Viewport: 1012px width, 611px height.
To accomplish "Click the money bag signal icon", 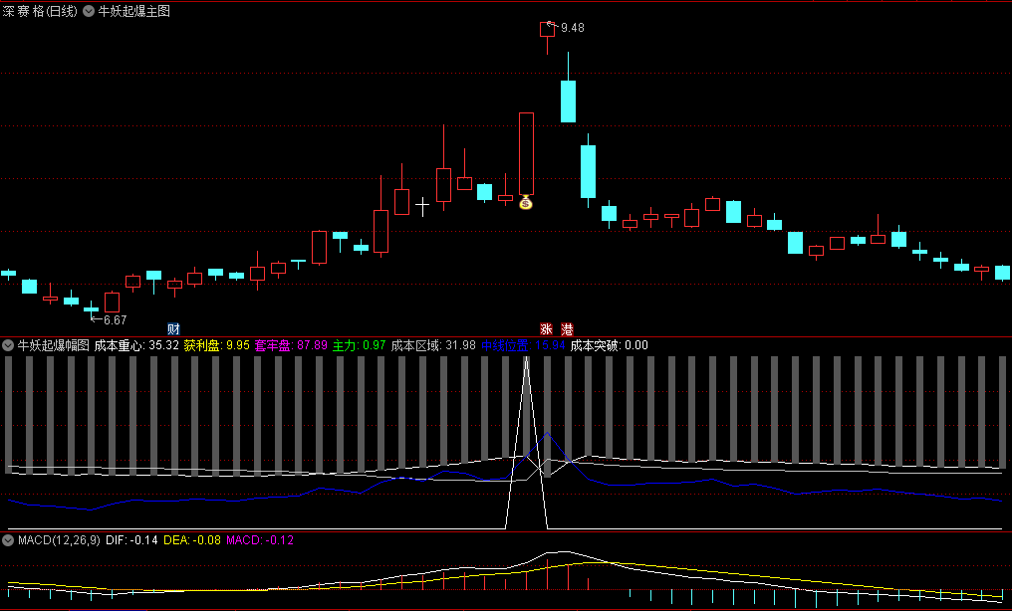I will tap(526, 203).
